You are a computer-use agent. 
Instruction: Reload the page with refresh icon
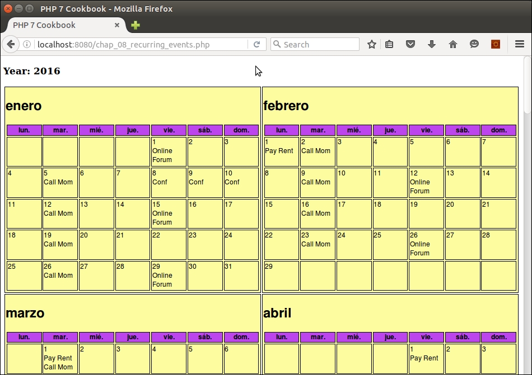point(256,44)
